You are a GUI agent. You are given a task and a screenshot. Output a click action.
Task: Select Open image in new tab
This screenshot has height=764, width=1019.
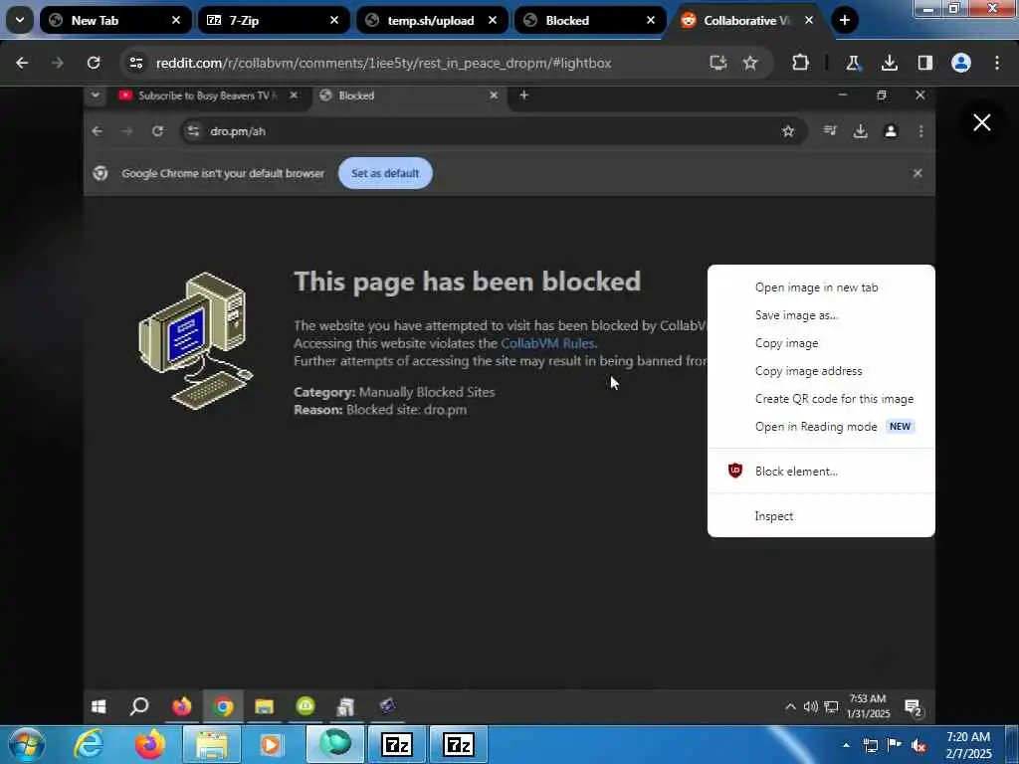[x=821, y=287]
